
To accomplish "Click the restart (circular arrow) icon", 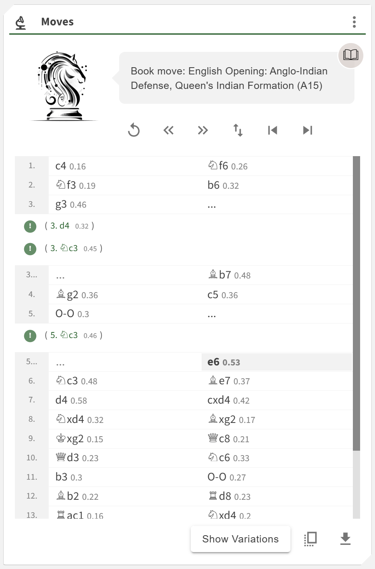I will point(134,130).
